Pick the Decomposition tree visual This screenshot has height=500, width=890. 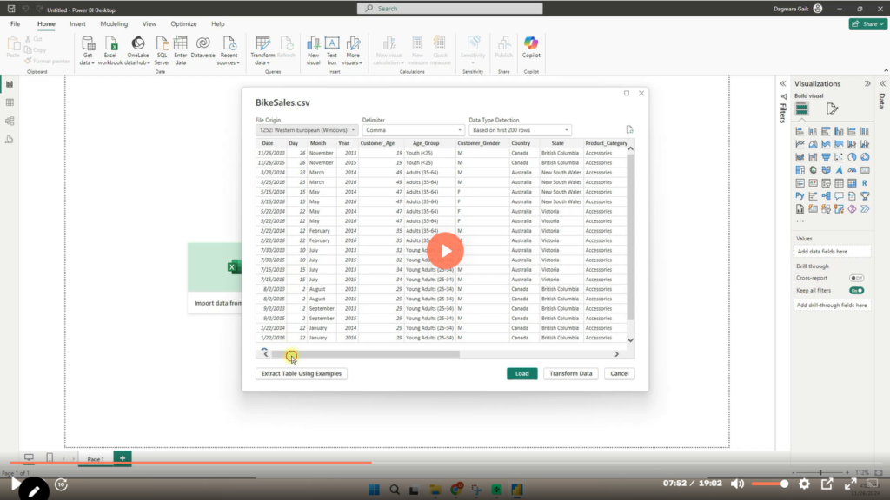click(826, 196)
